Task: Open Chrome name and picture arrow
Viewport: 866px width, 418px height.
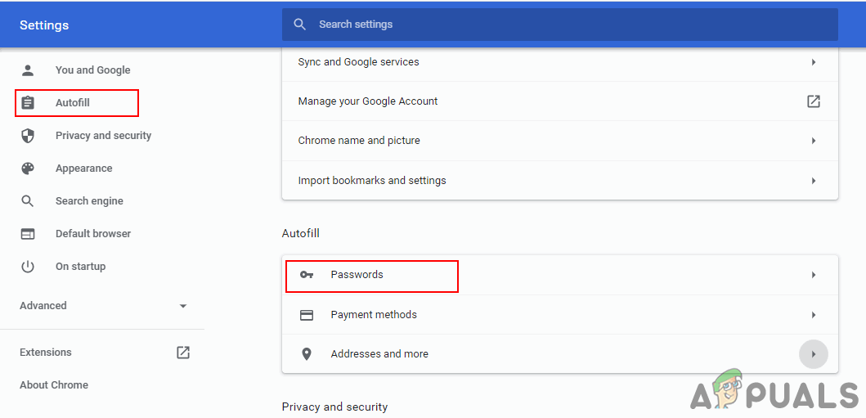Action: [x=814, y=141]
